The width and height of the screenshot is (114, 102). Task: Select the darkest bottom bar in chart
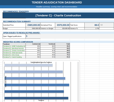point(36,98)
